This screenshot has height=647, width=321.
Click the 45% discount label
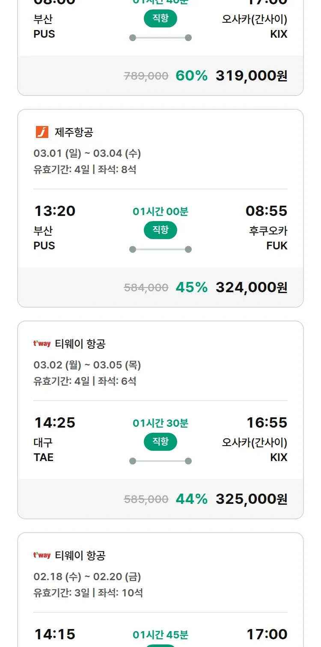[x=191, y=287]
